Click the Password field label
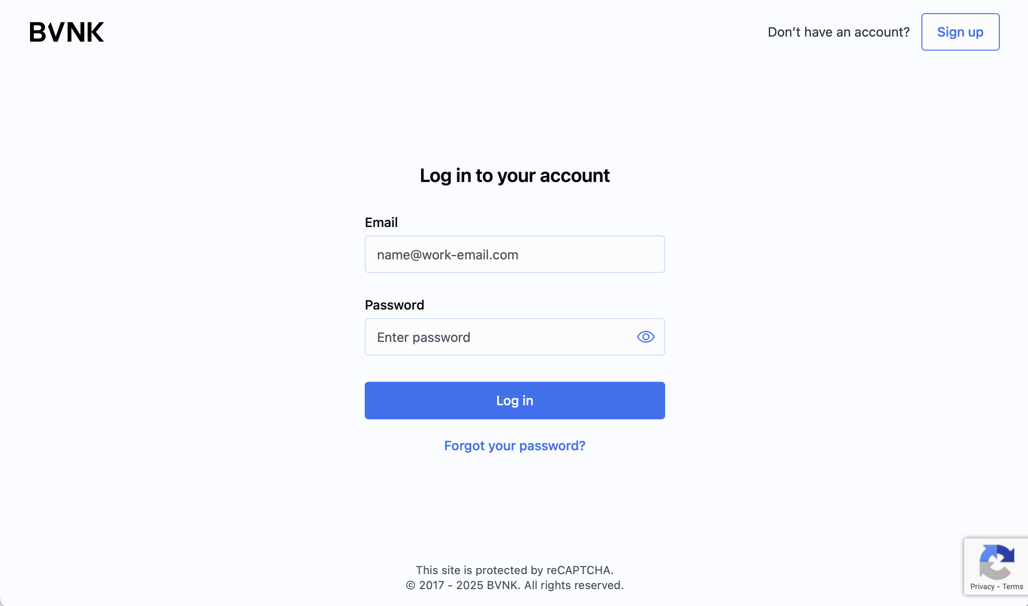1028x606 pixels. tap(394, 305)
